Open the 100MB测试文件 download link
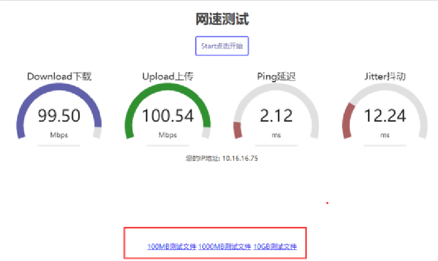The width and height of the screenshot is (438, 261). (x=172, y=247)
